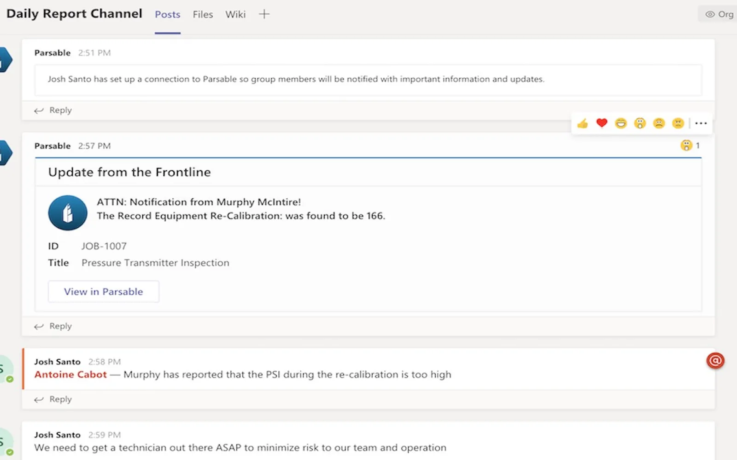
Task: Click the Parsable sender name at 2:57 PM
Action: (x=53, y=146)
